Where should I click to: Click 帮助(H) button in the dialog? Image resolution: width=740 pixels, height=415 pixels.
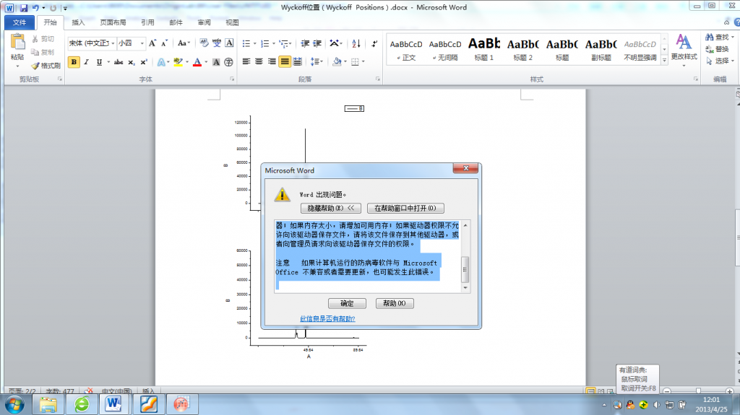395,303
